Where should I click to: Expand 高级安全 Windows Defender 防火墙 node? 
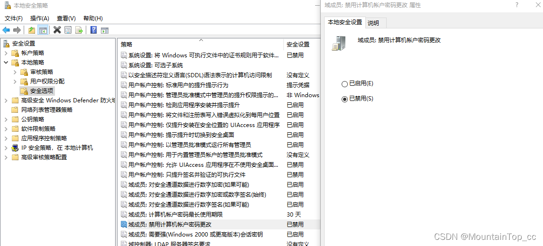[6, 100]
